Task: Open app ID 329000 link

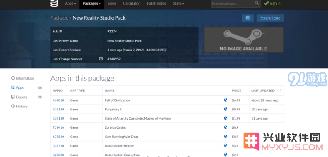Action: click(x=58, y=155)
